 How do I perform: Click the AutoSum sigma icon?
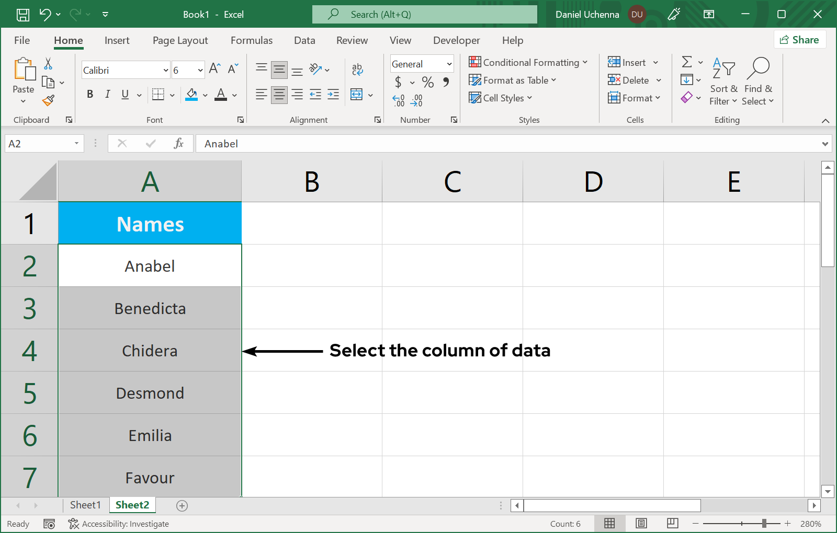687,62
